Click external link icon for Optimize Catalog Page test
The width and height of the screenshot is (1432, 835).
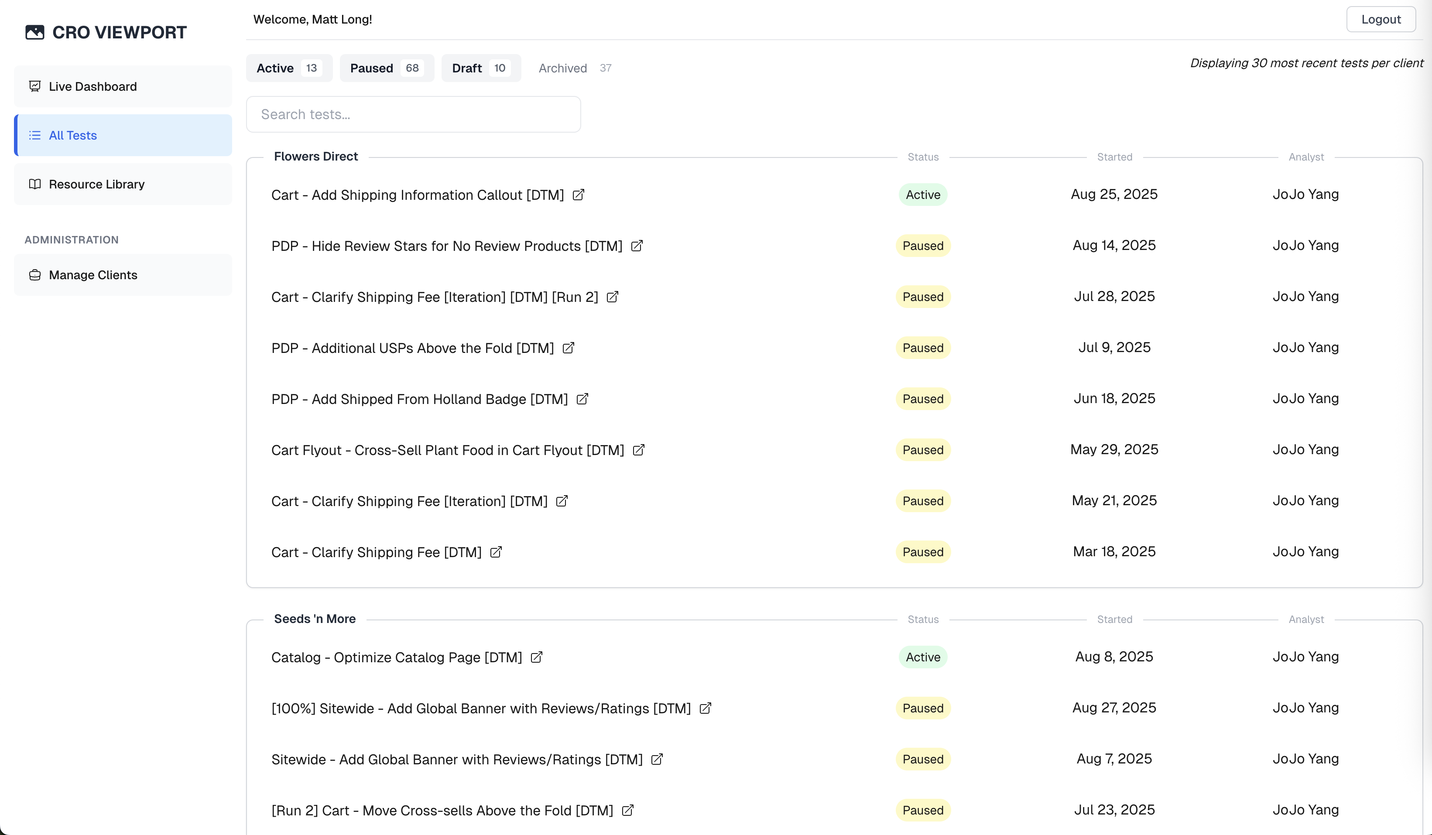536,657
